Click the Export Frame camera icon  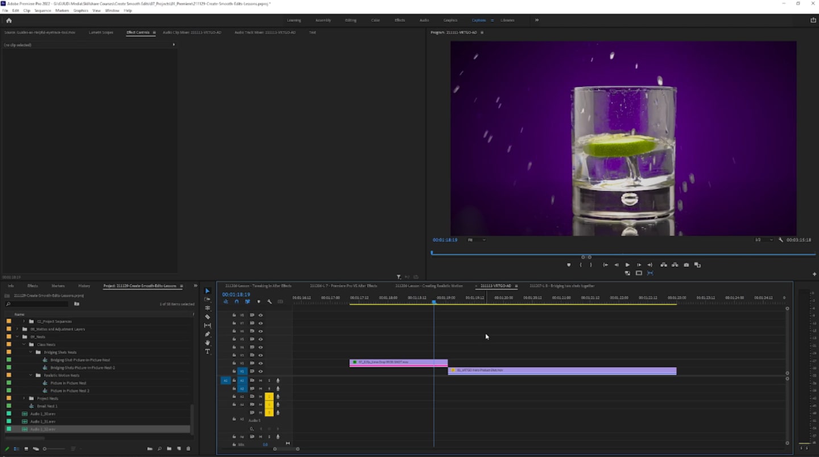point(686,265)
